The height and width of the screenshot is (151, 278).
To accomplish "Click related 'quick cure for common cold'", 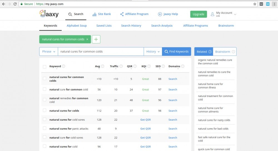I will [x=214, y=149].
